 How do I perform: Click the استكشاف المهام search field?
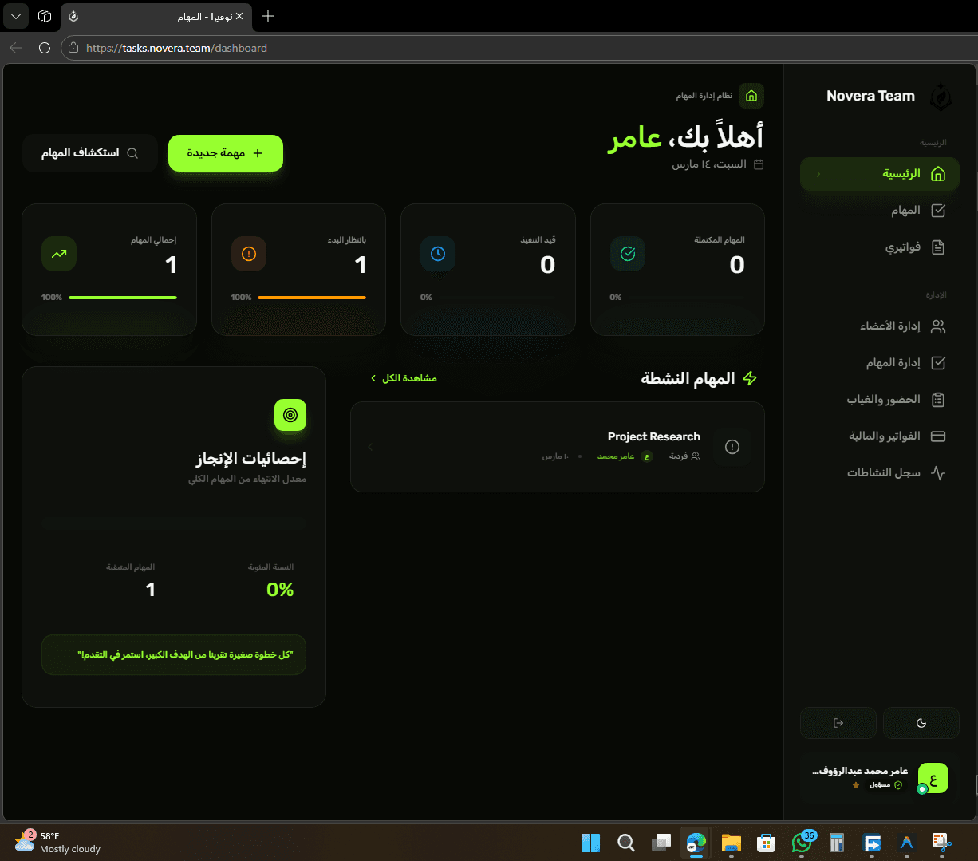click(x=89, y=152)
